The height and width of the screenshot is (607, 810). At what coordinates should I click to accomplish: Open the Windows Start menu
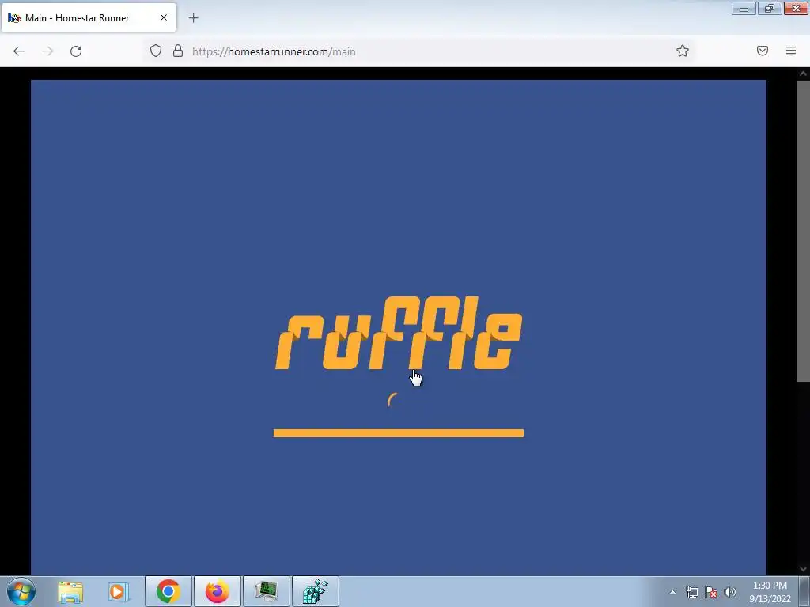pyautogui.click(x=21, y=591)
